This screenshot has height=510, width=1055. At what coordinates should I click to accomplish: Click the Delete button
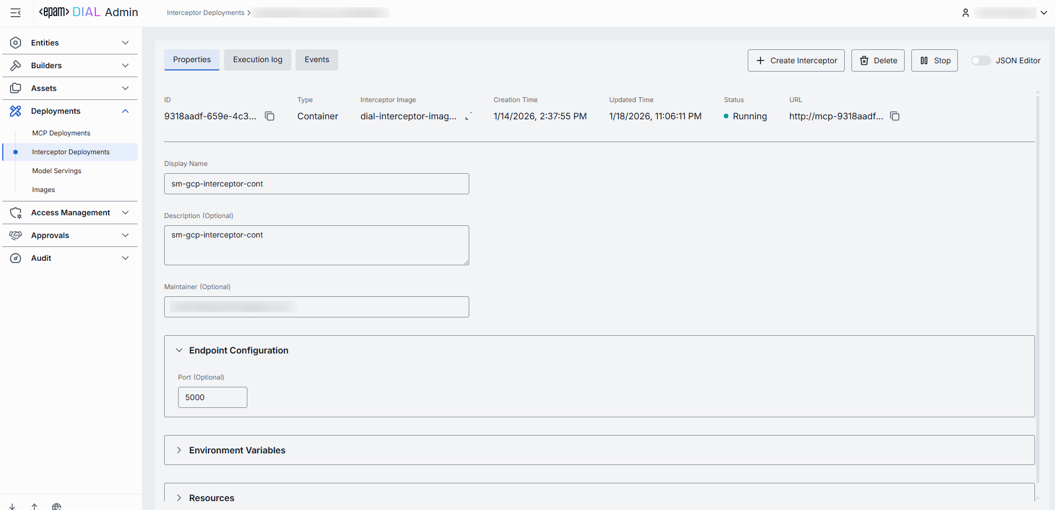[878, 60]
